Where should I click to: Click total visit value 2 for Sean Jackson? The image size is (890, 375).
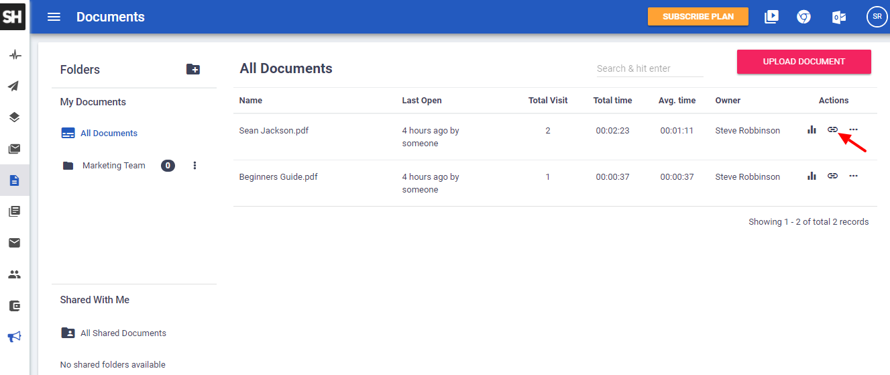pyautogui.click(x=548, y=131)
